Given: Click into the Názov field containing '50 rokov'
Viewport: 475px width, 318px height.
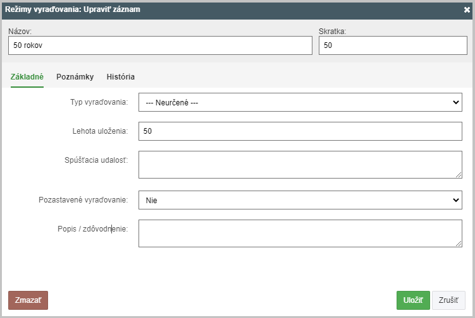Looking at the screenshot, I should [x=160, y=45].
